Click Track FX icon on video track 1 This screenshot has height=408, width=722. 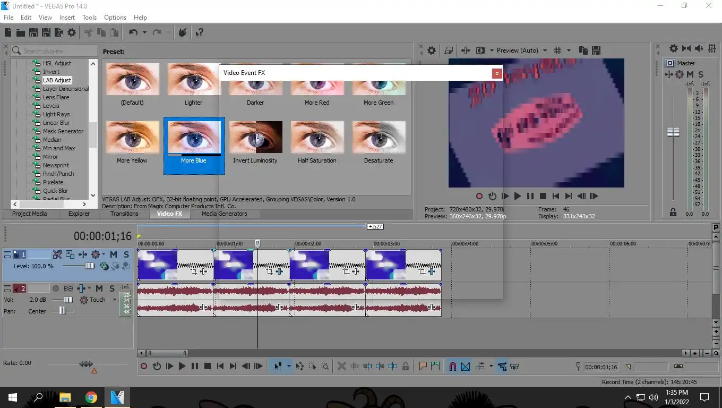[83, 255]
